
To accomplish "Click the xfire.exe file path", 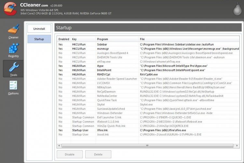I will (163, 130).
